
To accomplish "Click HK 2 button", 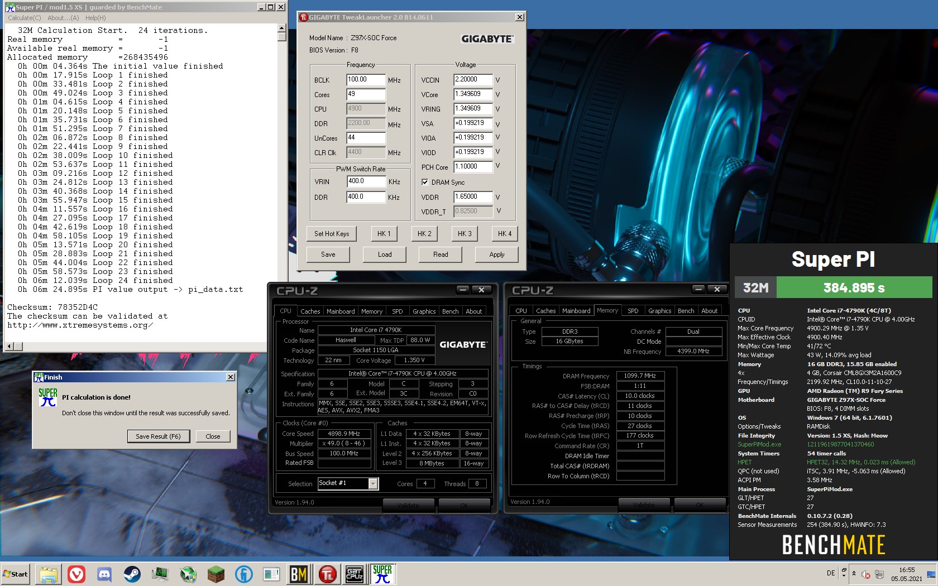I will pos(424,234).
